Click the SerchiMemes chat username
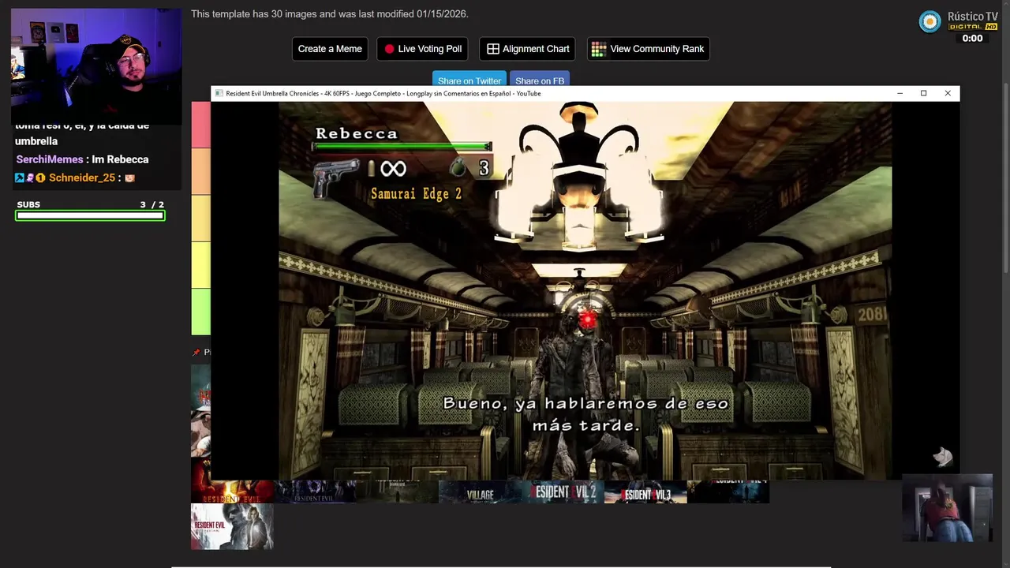This screenshot has height=568, width=1010. click(x=50, y=159)
